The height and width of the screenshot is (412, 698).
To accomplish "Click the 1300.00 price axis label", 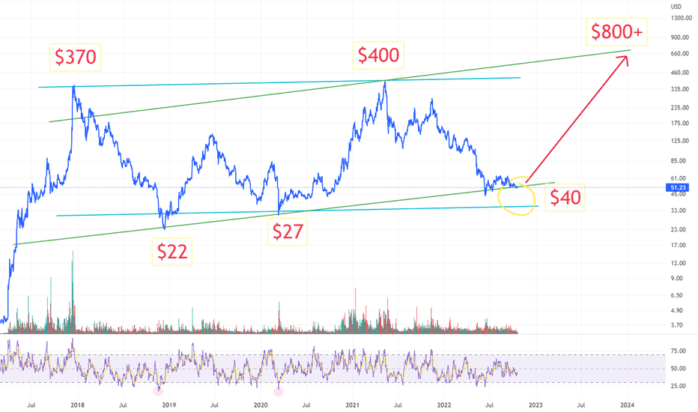I will (x=681, y=18).
